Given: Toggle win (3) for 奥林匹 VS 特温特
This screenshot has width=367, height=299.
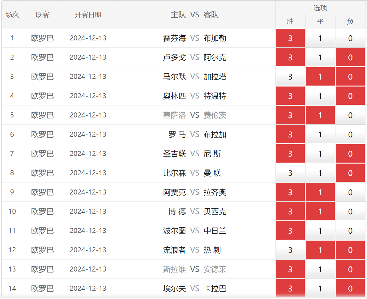Looking at the screenshot, I should coord(290,96).
